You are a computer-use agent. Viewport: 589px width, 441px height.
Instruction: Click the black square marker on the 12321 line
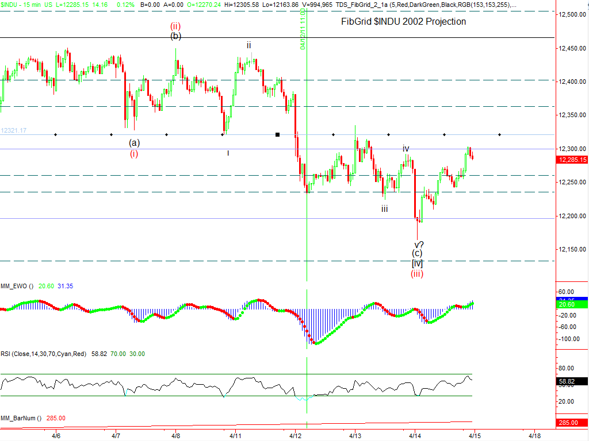277,134
